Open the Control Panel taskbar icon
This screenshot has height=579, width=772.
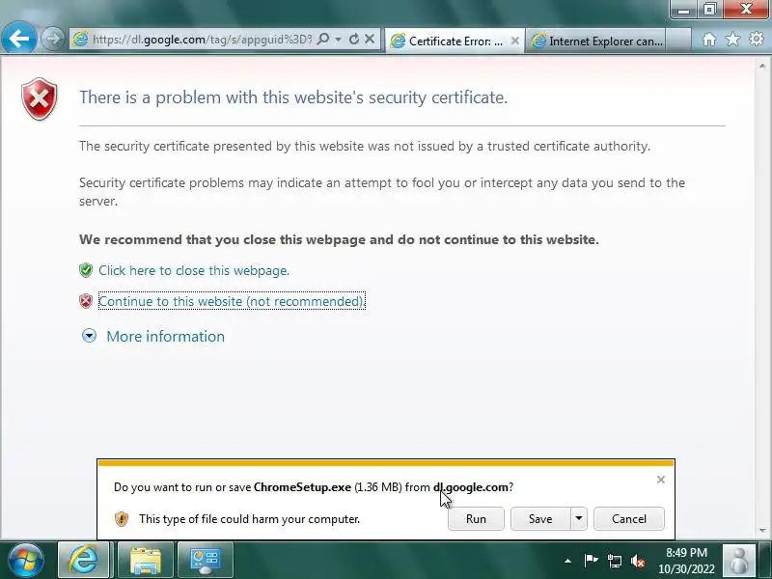click(x=206, y=560)
